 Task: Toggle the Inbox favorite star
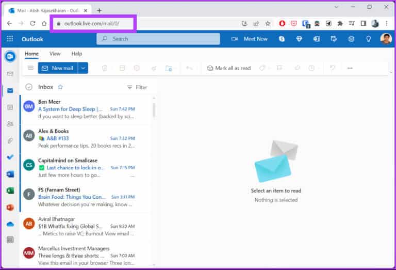coord(60,87)
